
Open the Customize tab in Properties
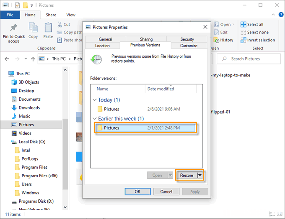pos(189,46)
